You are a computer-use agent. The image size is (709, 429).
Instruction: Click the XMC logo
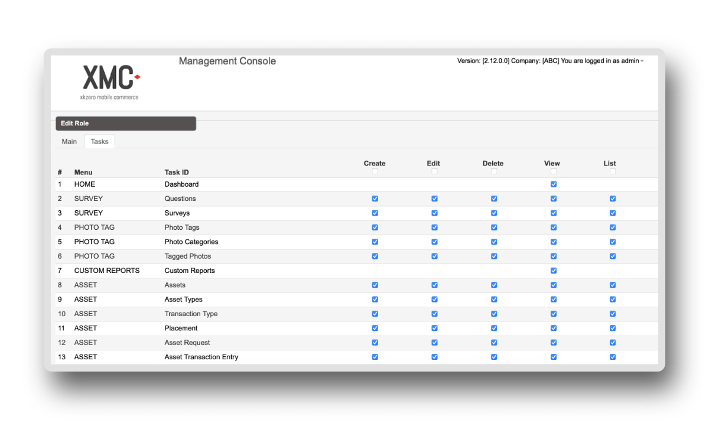point(110,80)
